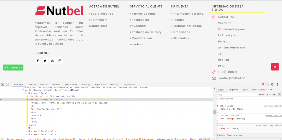Click the green WhatsApp Consultas button
Screen dimensions: 282x140
[x=13, y=68]
